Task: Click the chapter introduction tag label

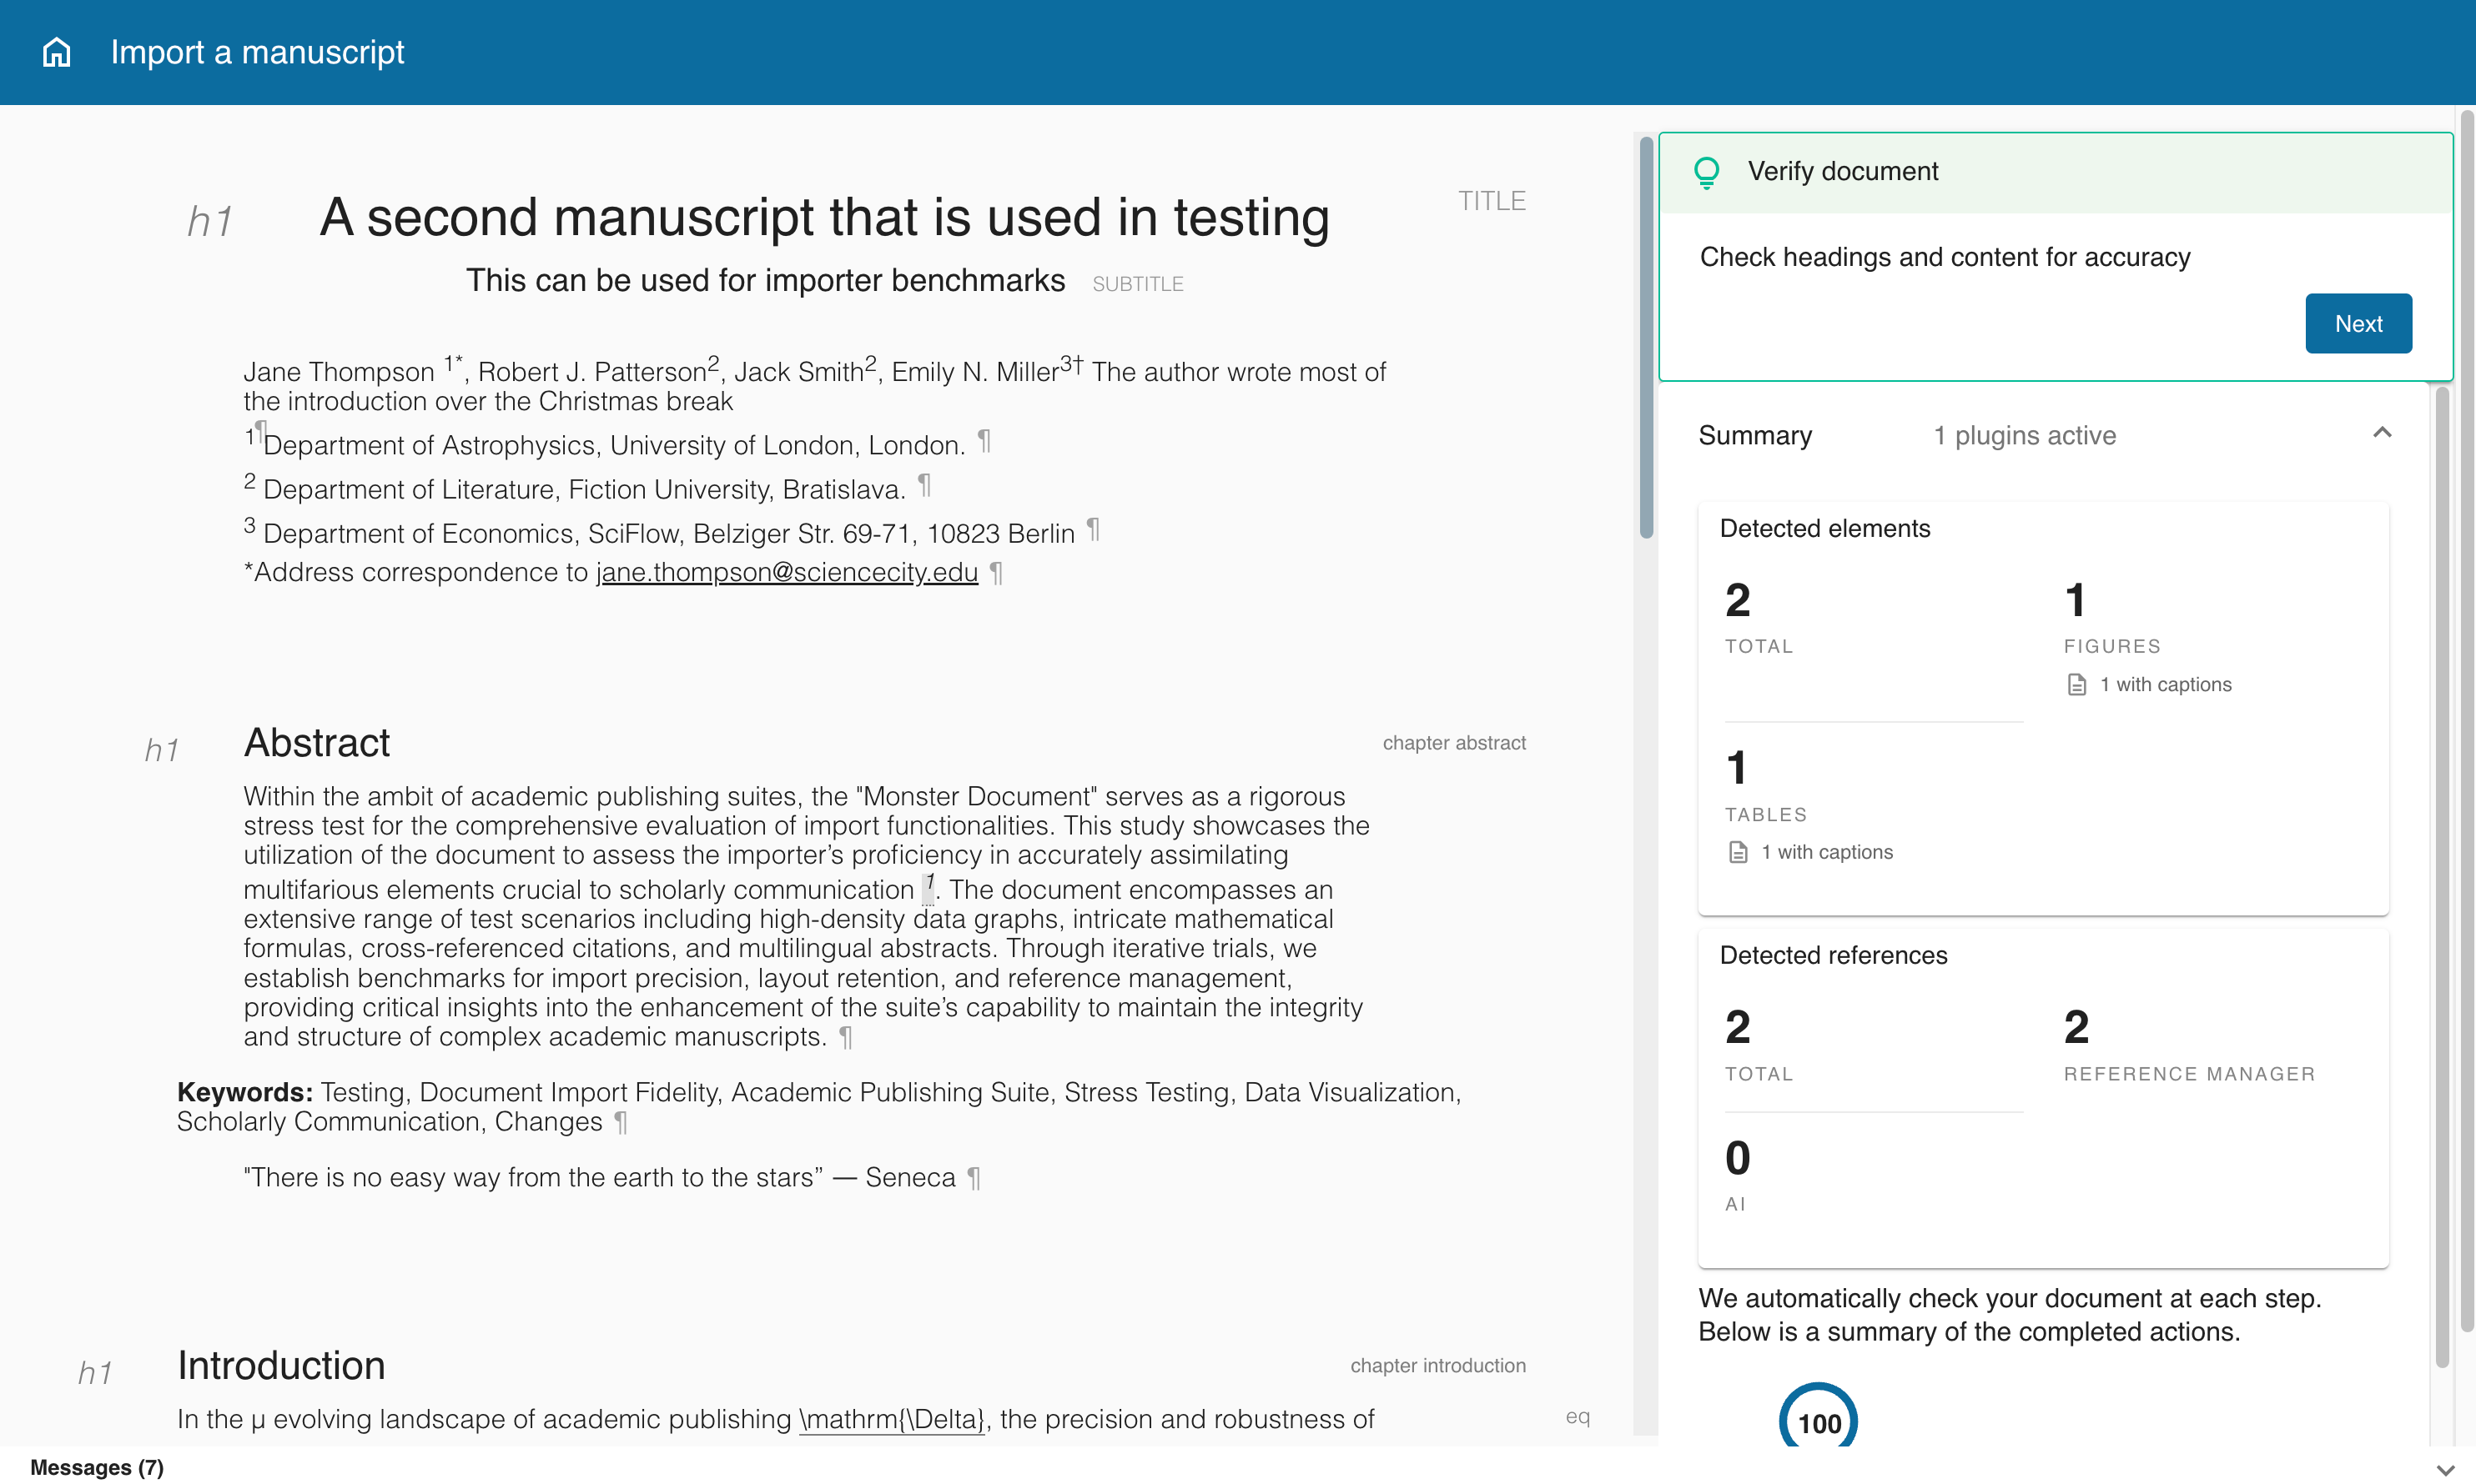Action: (x=1437, y=1365)
